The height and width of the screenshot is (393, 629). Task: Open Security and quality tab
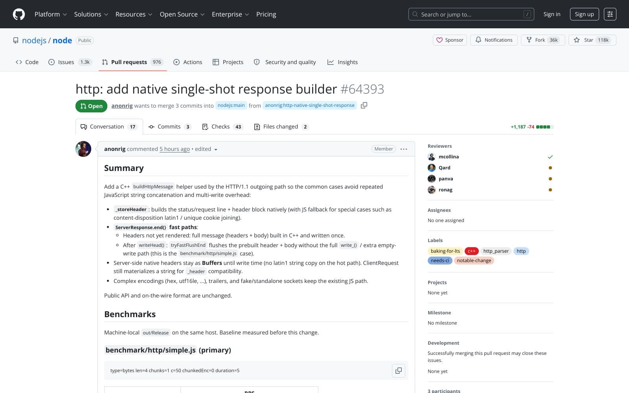(x=285, y=62)
